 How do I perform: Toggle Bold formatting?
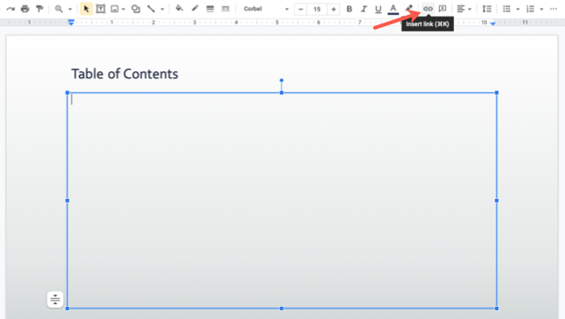click(349, 9)
